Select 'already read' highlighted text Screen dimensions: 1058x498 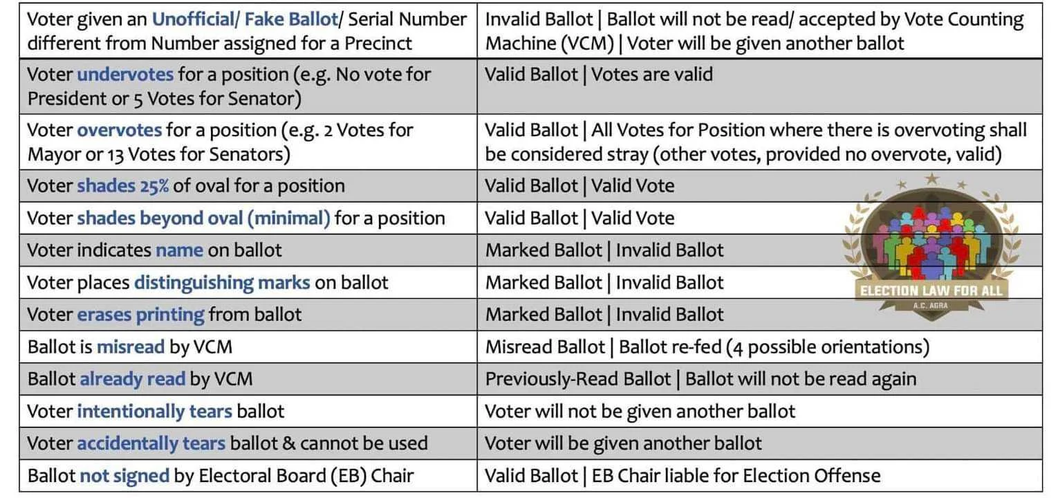(133, 379)
